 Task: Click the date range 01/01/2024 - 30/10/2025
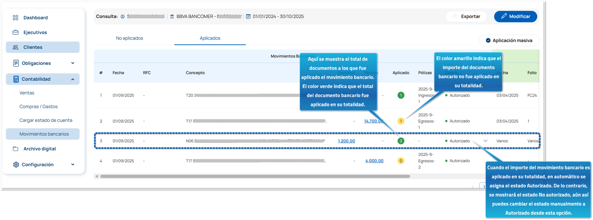tap(278, 16)
